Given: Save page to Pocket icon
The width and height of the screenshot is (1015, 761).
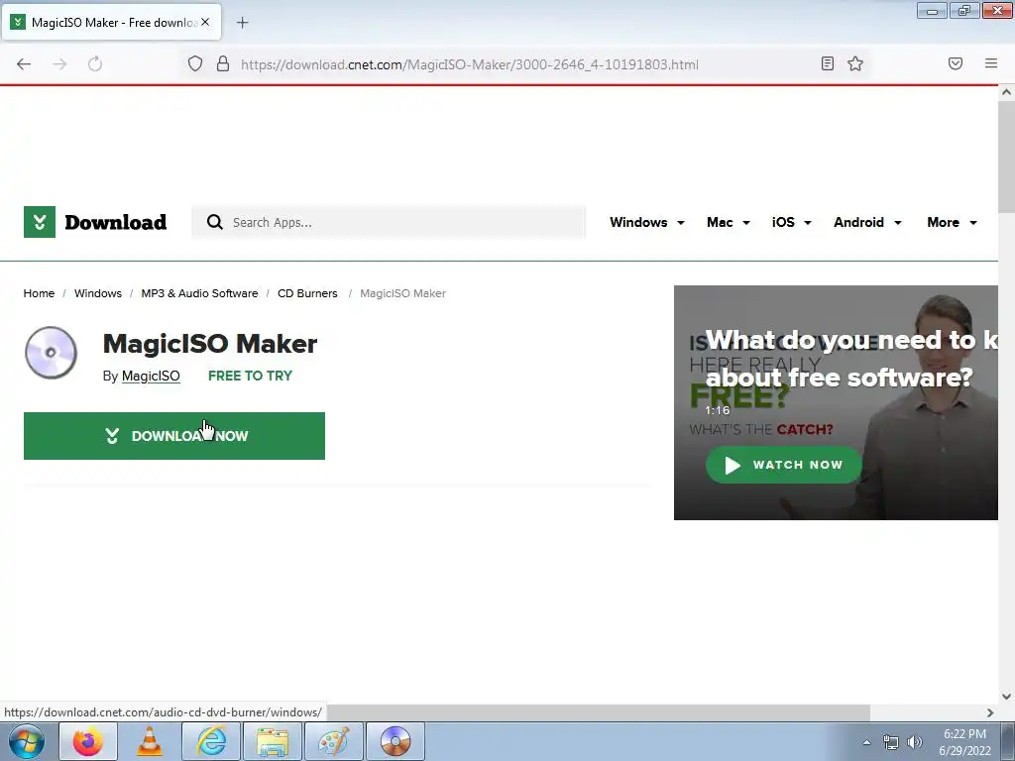Looking at the screenshot, I should [956, 63].
